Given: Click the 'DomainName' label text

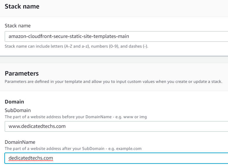Looking at the screenshot, I should click(x=20, y=142).
